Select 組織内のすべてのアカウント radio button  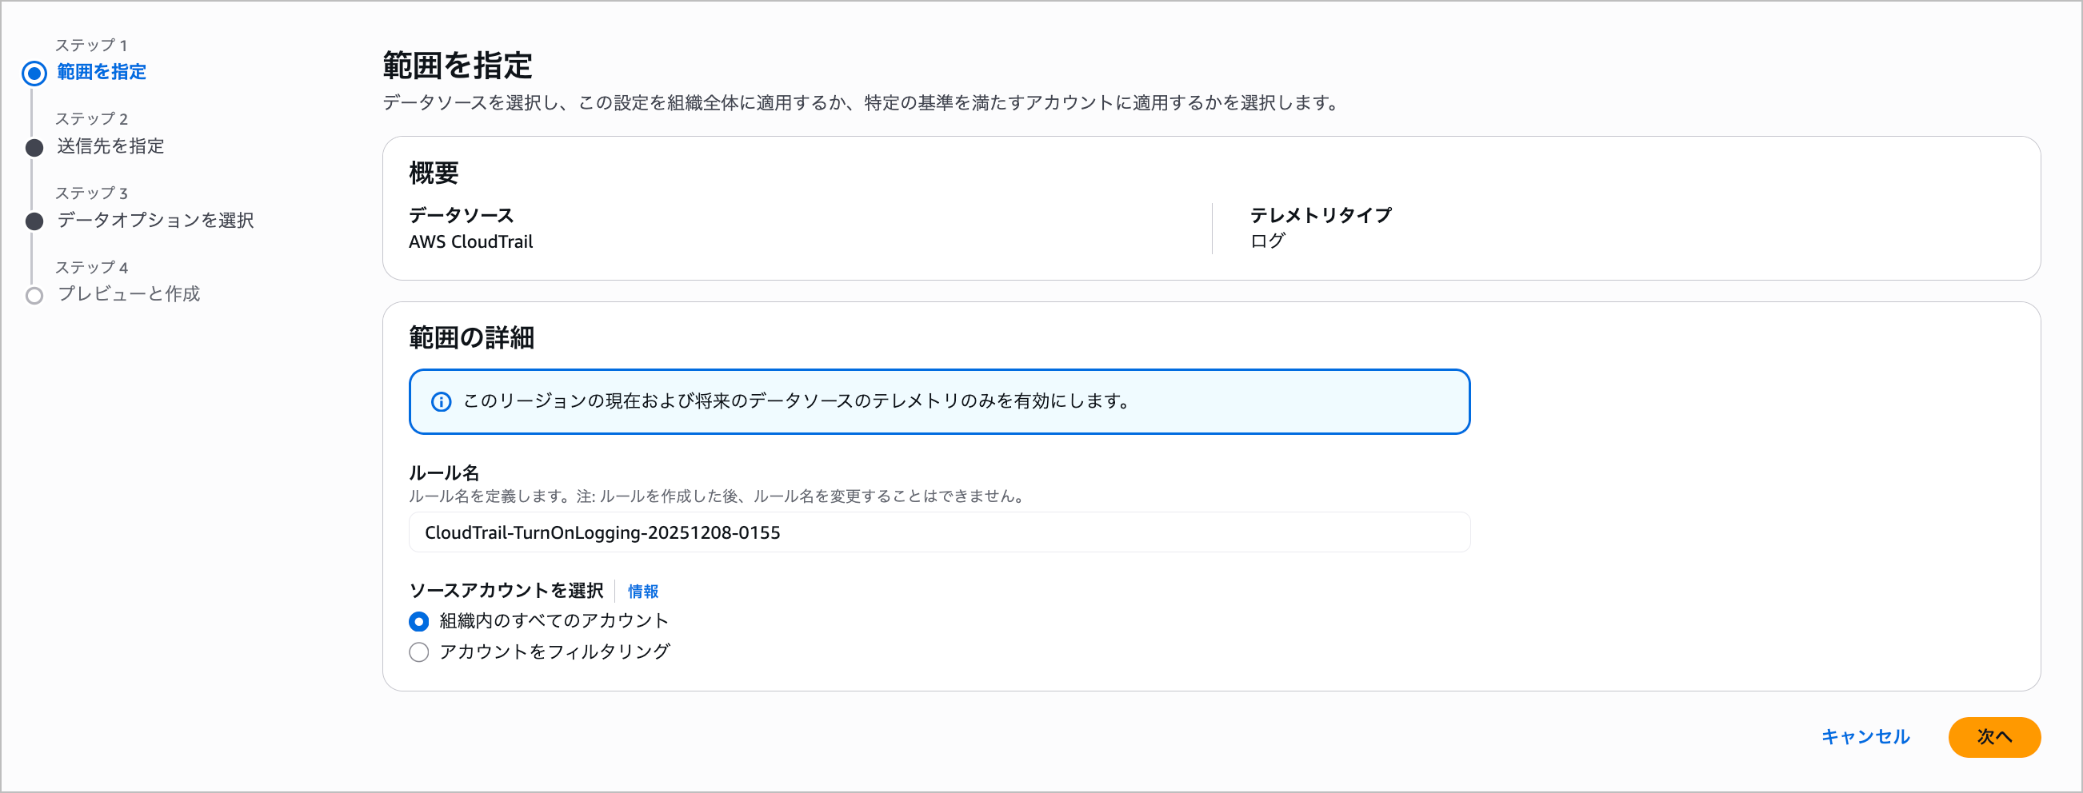click(x=419, y=622)
